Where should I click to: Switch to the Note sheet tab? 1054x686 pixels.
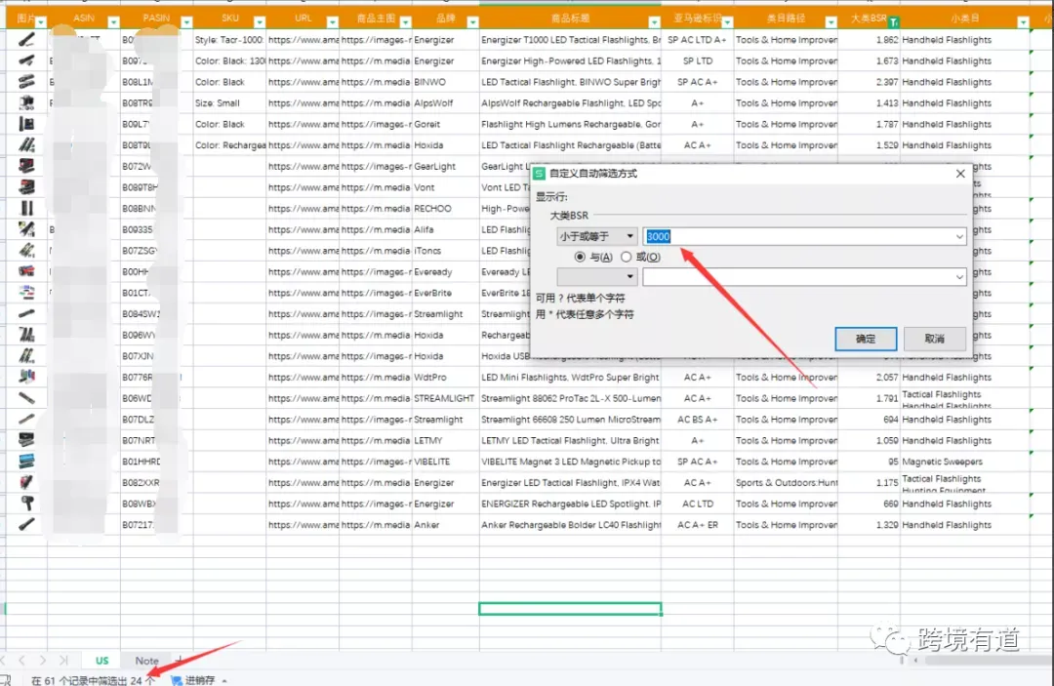coord(146,661)
